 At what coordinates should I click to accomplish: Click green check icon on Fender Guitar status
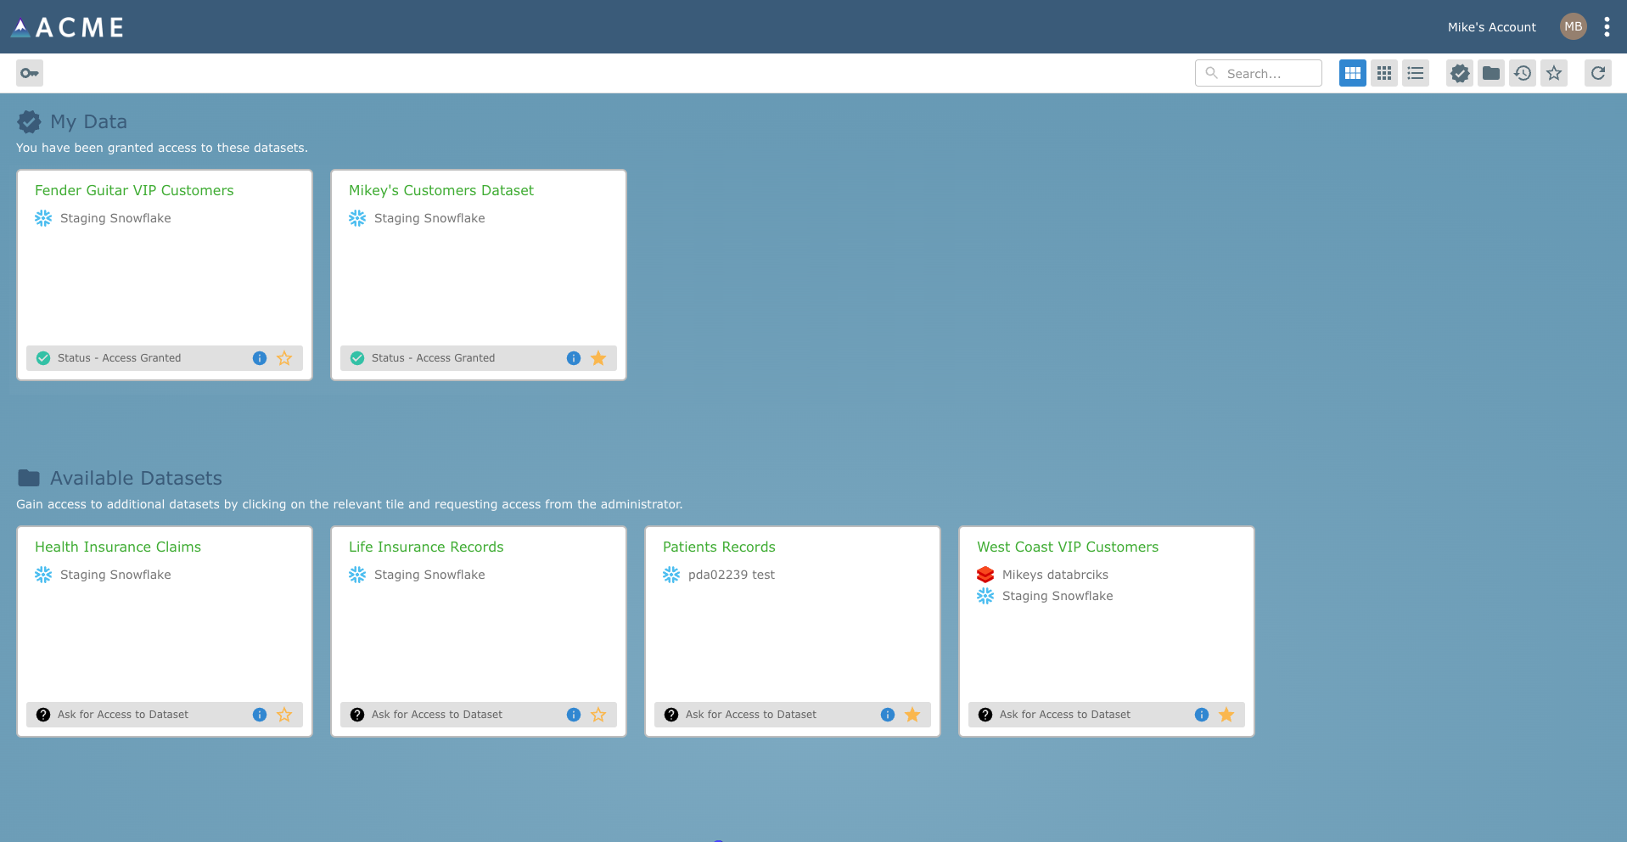[43, 358]
